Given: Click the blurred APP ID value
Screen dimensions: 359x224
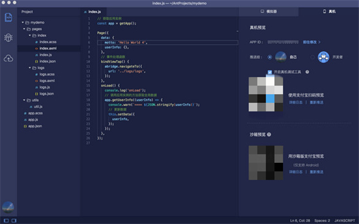Looking at the screenshot, I should [283, 42].
